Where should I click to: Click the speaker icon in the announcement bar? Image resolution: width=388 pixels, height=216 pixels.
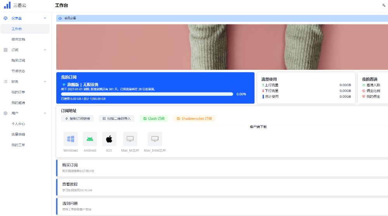coord(60,18)
